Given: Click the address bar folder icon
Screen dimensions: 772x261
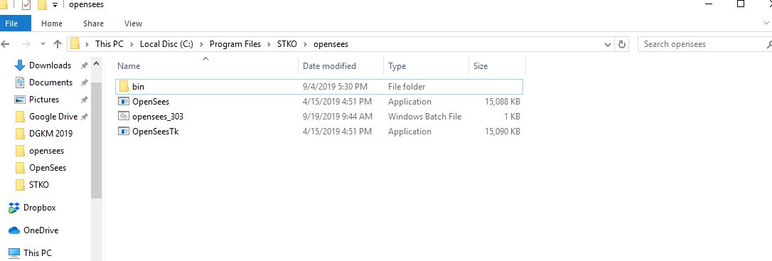Looking at the screenshot, I should 75,44.
